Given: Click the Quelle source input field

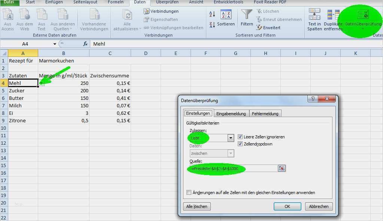Looking at the screenshot, I should click(x=225, y=168).
